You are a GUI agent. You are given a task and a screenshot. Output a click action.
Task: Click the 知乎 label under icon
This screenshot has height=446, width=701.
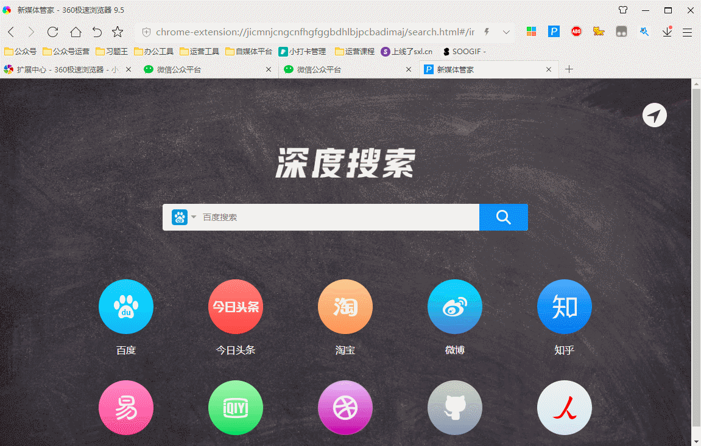[564, 350]
